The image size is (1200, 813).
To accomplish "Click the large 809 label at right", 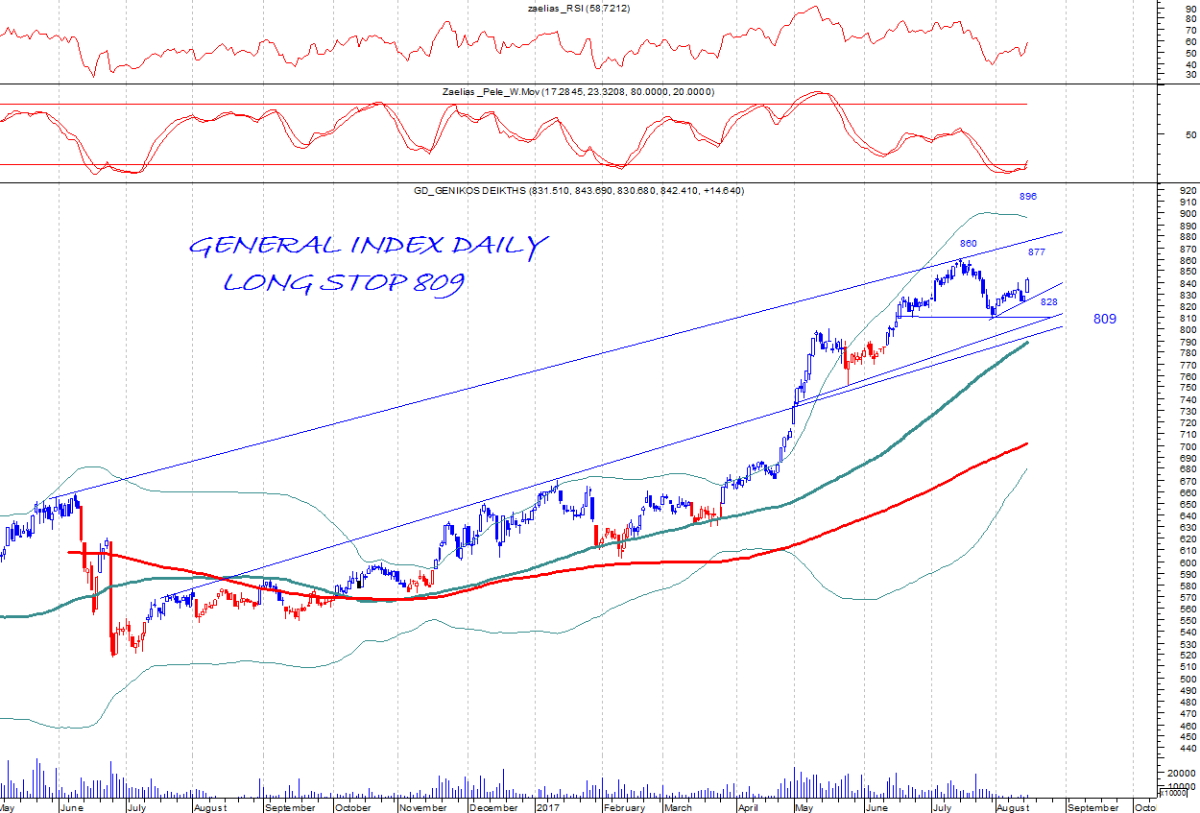I will point(1105,319).
